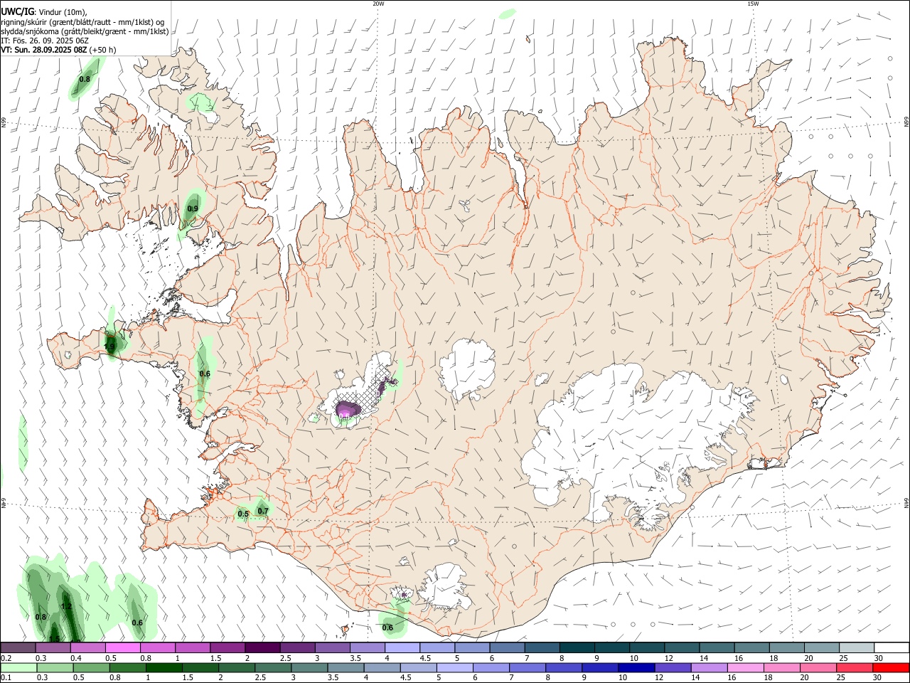The image size is (910, 683).
Task: Click the 0.6 value above Borgarfjörður on the west coast
Action: [205, 374]
